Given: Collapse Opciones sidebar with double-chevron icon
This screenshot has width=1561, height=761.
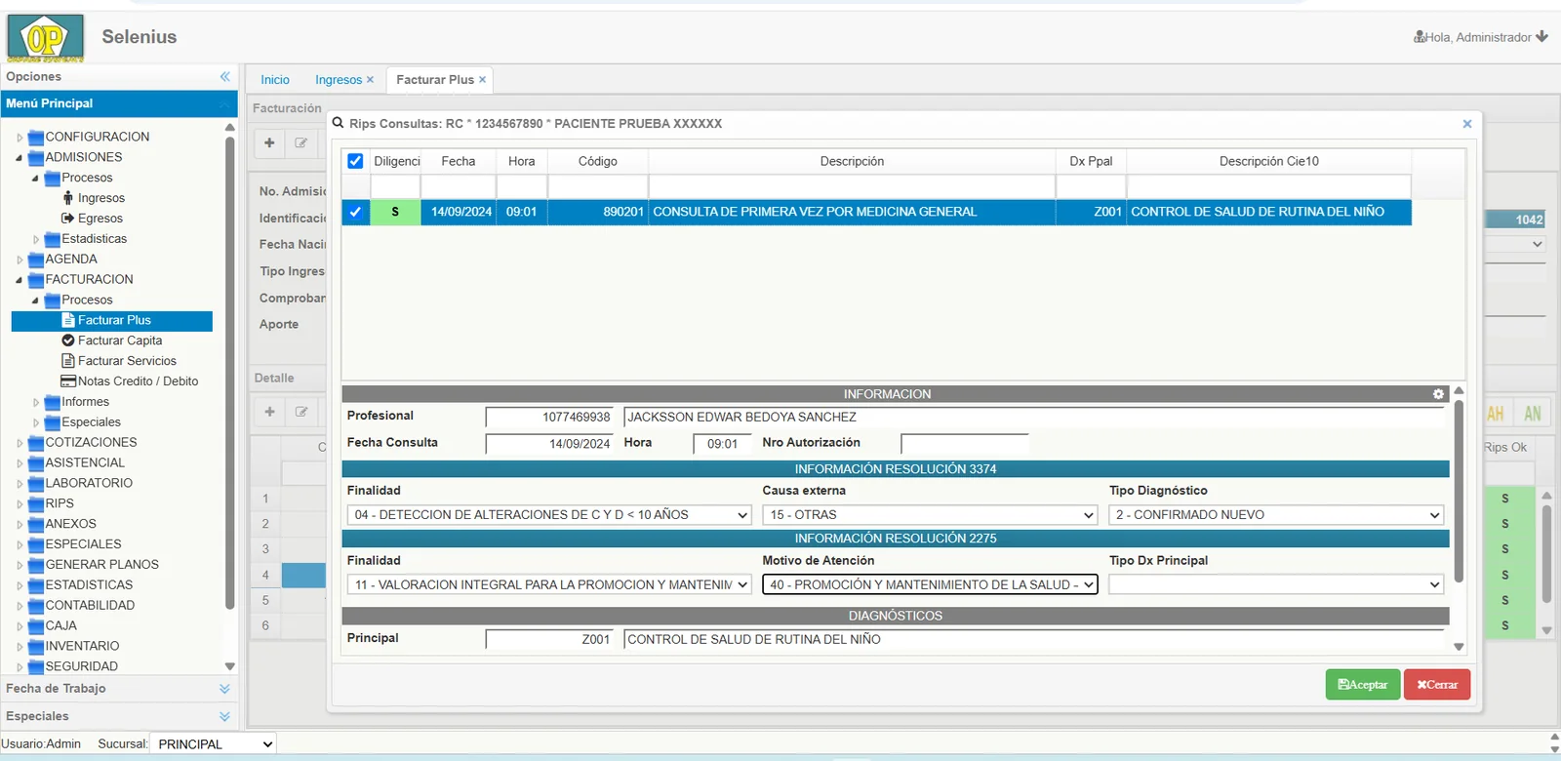Looking at the screenshot, I should coord(225,76).
